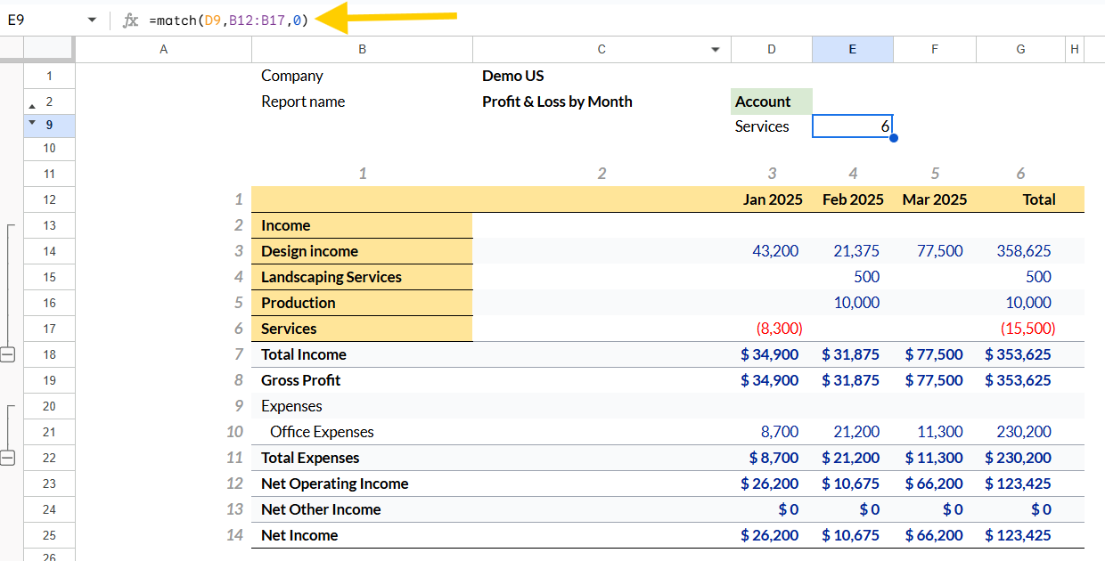Click the 'Total' column heading

click(1021, 199)
